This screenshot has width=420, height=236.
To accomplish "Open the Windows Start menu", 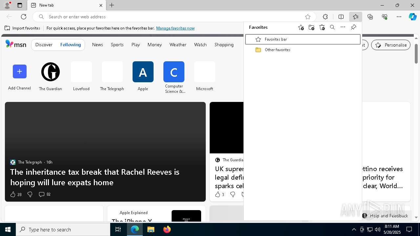I will (x=8, y=229).
